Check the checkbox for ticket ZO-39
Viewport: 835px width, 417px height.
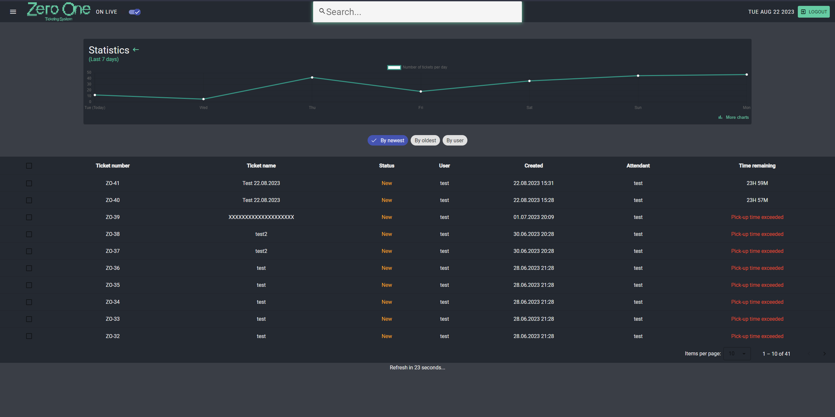(x=29, y=217)
